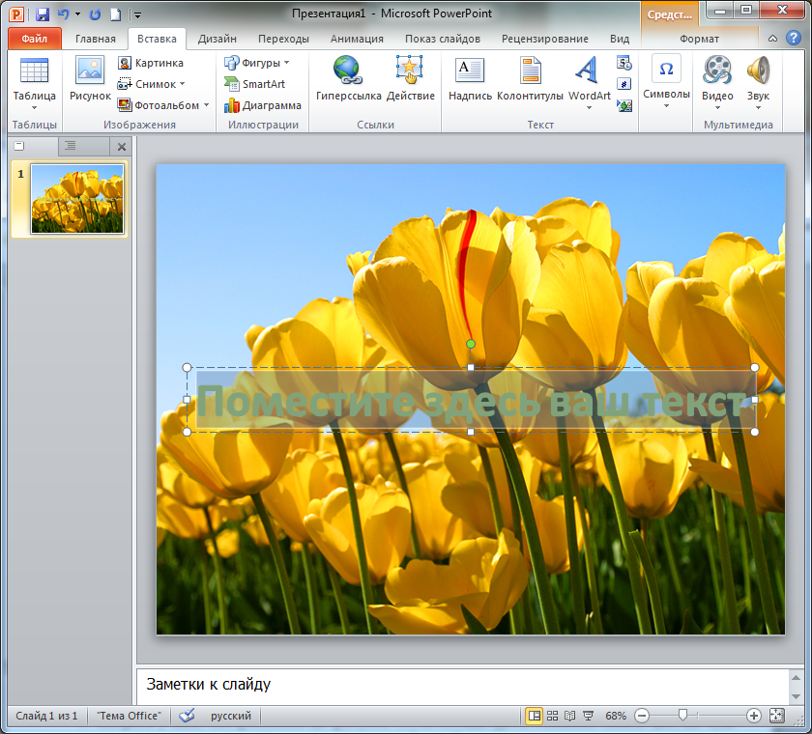Open the Вид tab
Image resolution: width=812 pixels, height=734 pixels.
tap(620, 39)
